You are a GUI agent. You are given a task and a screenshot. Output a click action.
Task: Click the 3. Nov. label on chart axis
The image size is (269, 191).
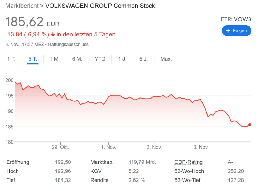[x=201, y=147]
